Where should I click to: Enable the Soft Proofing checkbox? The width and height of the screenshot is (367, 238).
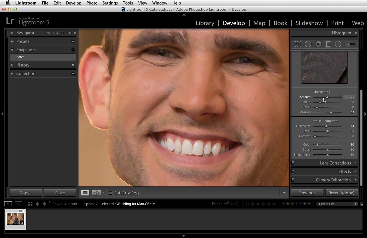coord(111,193)
